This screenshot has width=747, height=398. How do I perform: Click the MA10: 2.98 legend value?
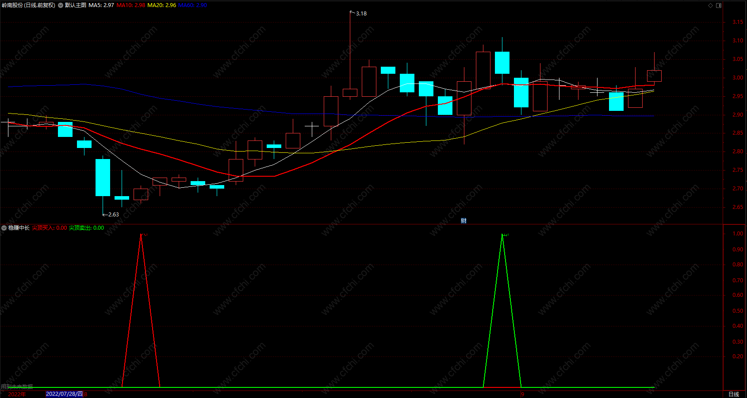[131, 5]
